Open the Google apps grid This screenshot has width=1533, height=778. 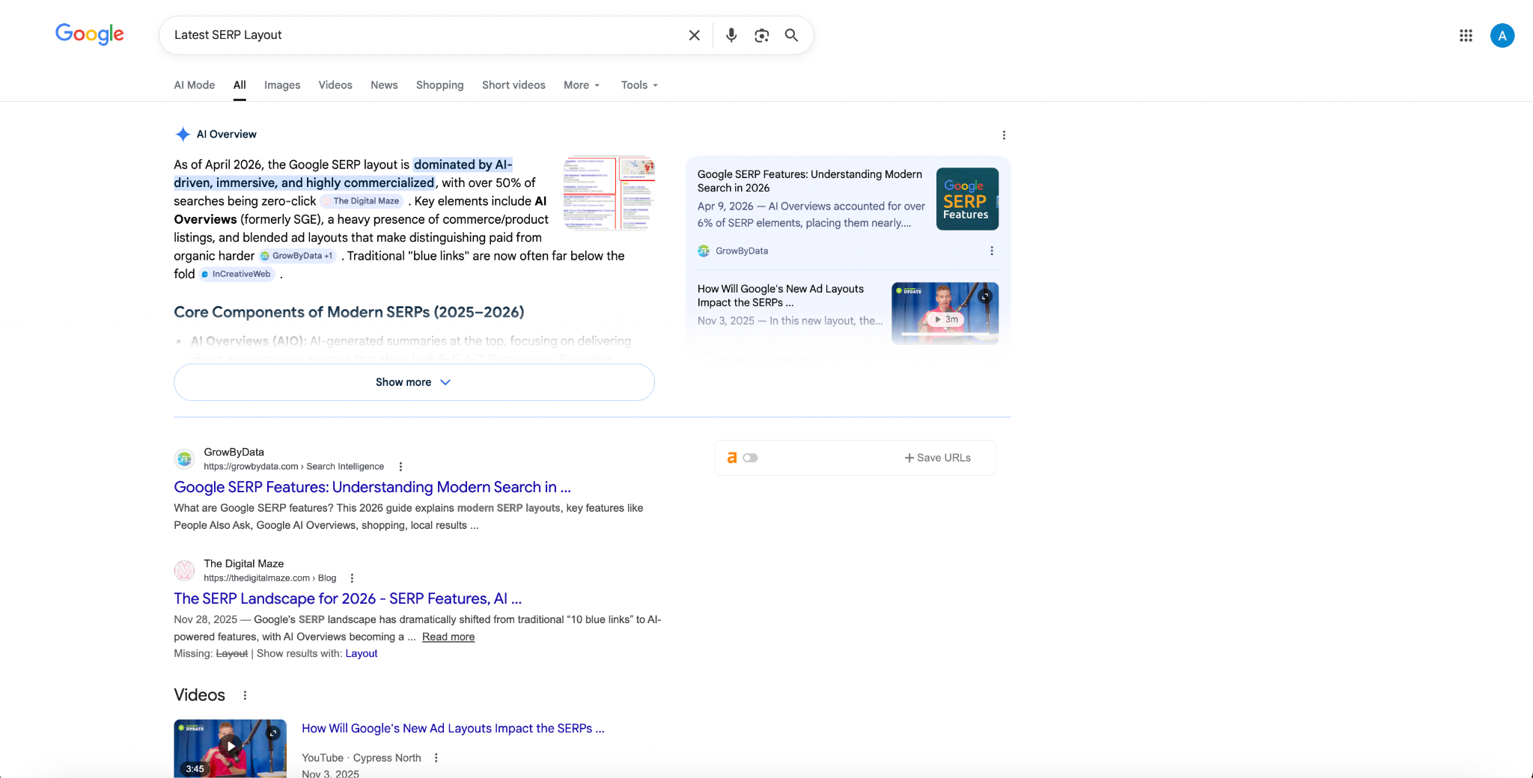(1465, 34)
